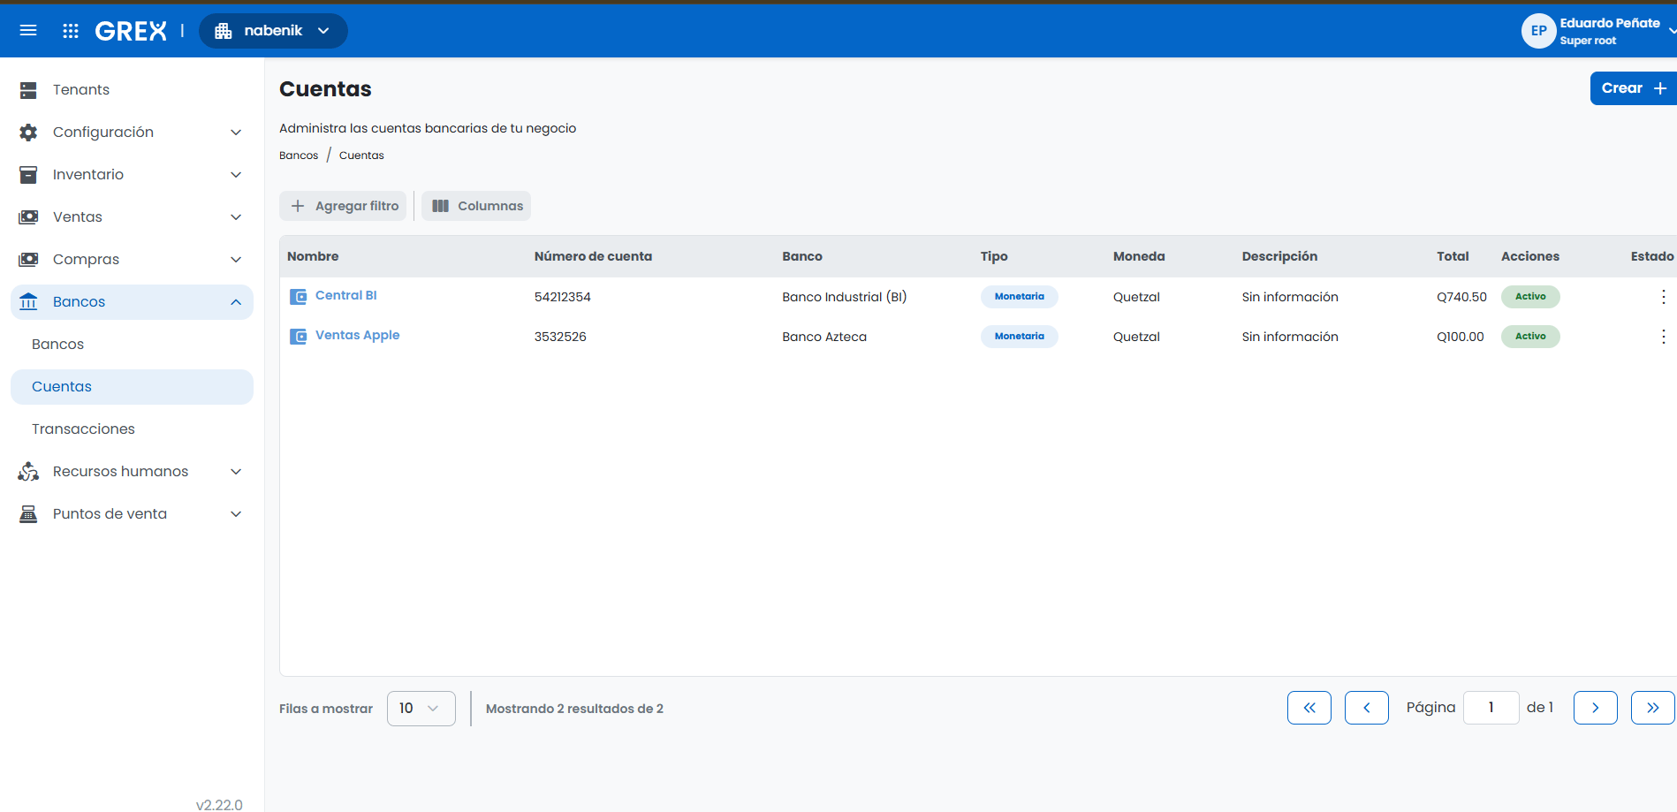Click the Tenants server icon
This screenshot has width=1677, height=812.
point(28,90)
